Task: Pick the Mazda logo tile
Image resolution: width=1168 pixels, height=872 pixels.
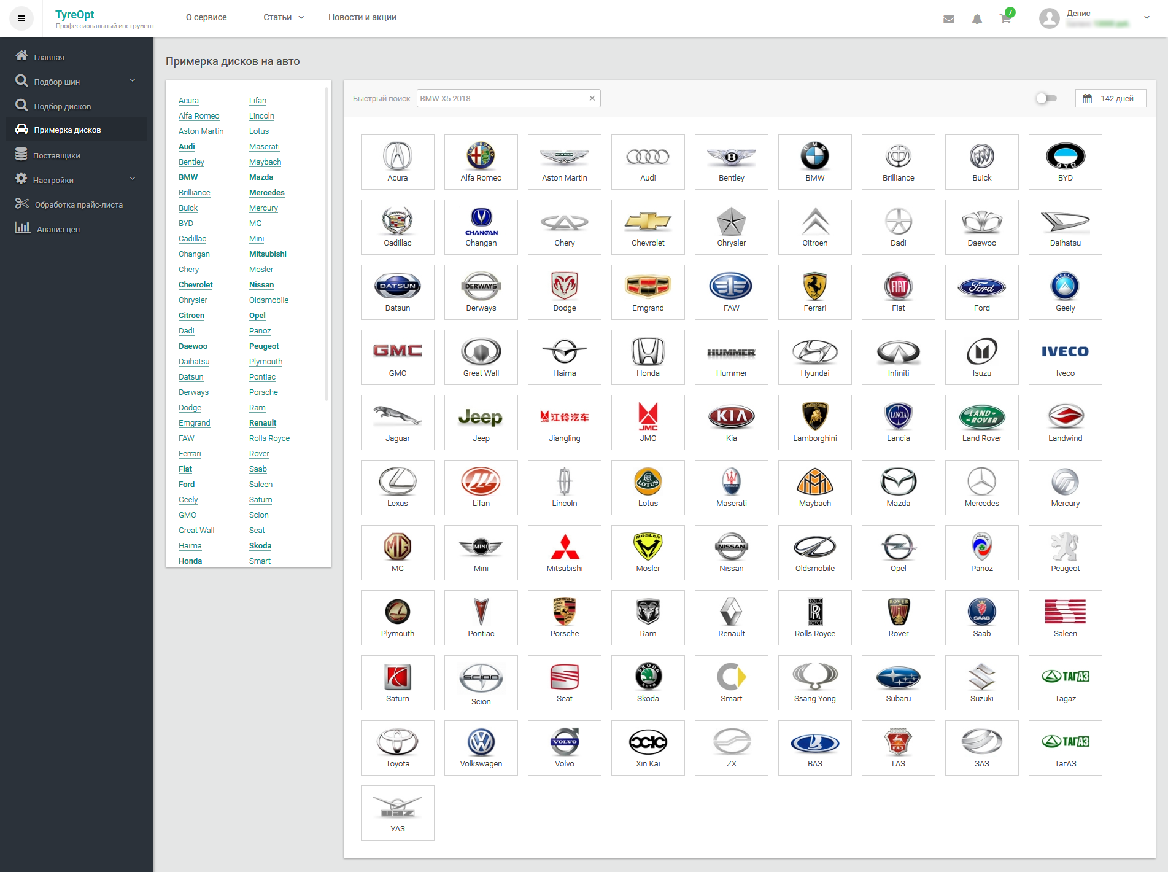Action: (899, 488)
